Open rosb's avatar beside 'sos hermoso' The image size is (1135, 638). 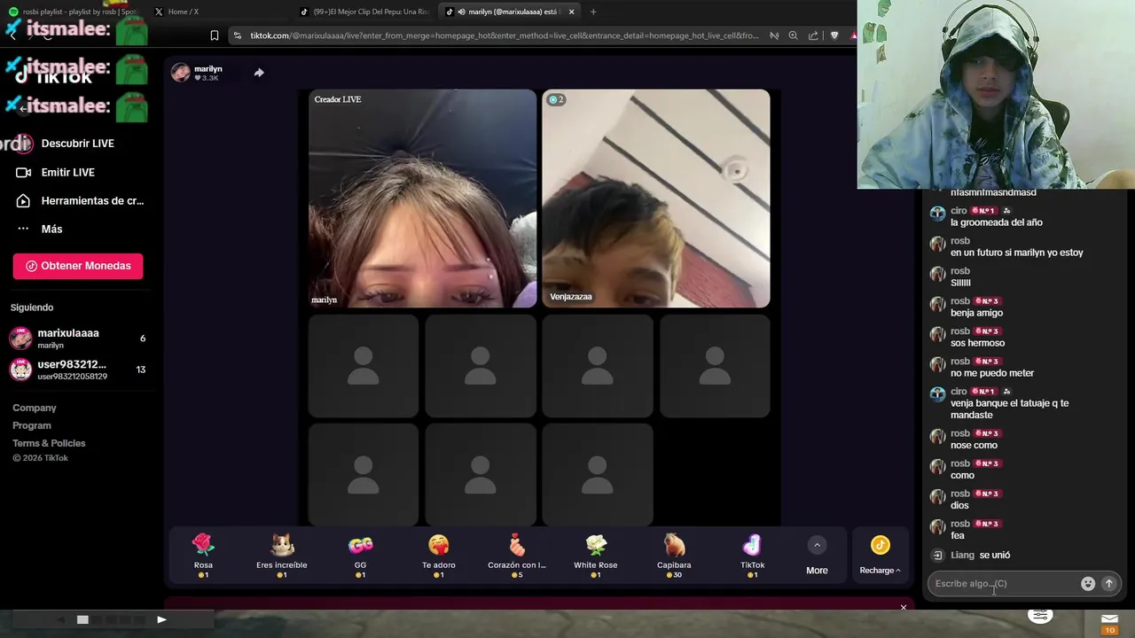click(937, 334)
